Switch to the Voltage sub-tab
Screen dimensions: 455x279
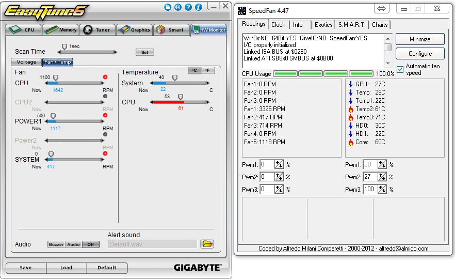click(x=26, y=62)
